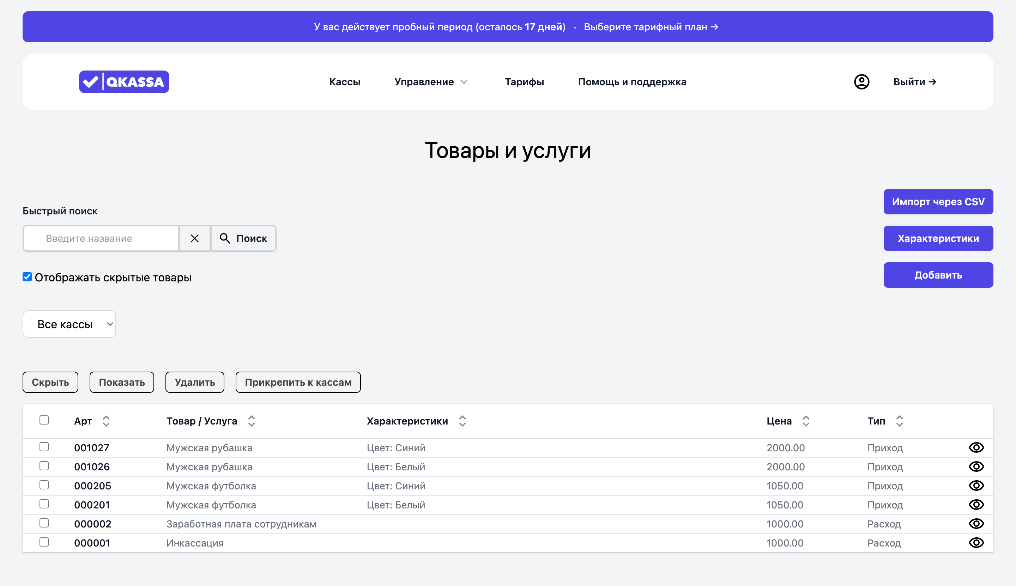Screen dimensions: 1016x586
Task: Go to the Тарифы menu item
Action: point(524,82)
